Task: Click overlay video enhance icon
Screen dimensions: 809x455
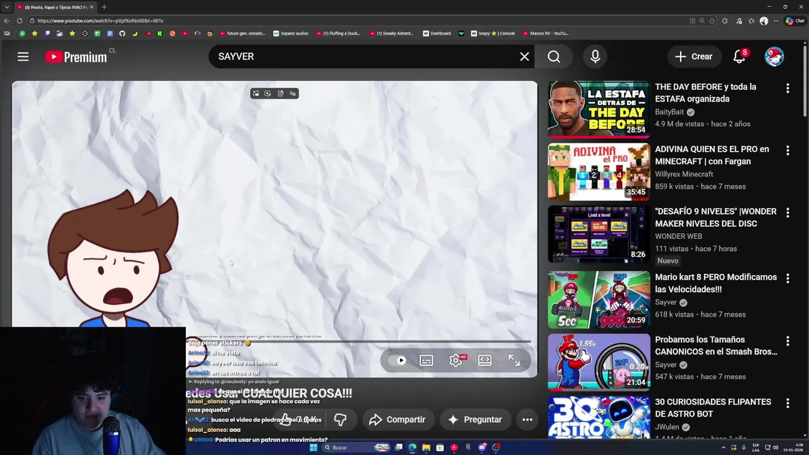Action: coord(267,94)
